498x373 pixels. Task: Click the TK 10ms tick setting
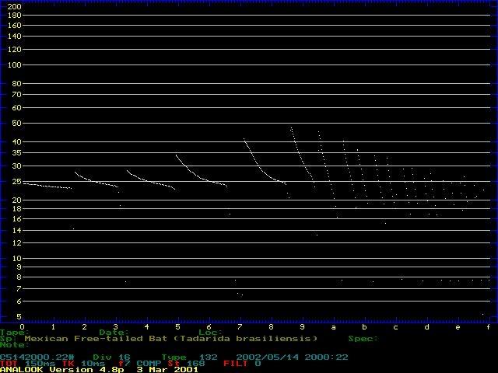pyautogui.click(x=76, y=363)
